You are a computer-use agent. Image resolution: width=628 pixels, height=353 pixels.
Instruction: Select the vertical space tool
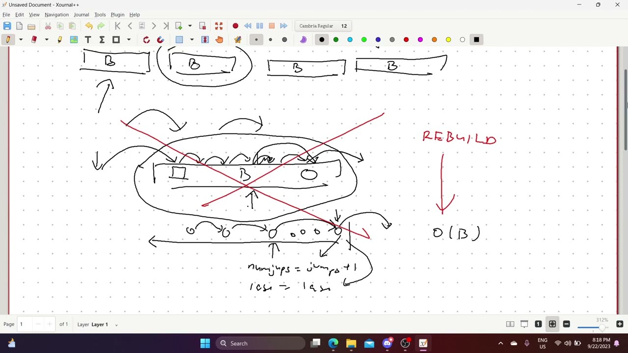click(x=205, y=40)
